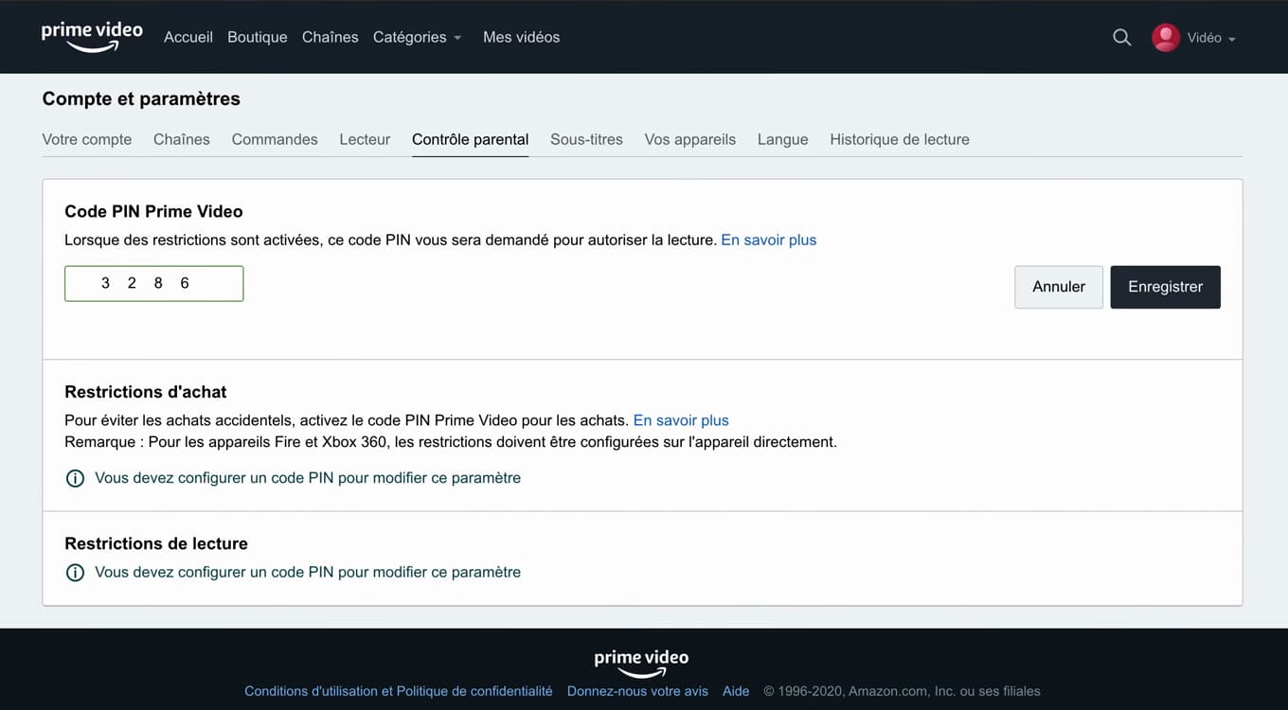Screen dimensions: 1288x710
Task: Click the Compte et paramètres heading
Action: click(x=141, y=98)
